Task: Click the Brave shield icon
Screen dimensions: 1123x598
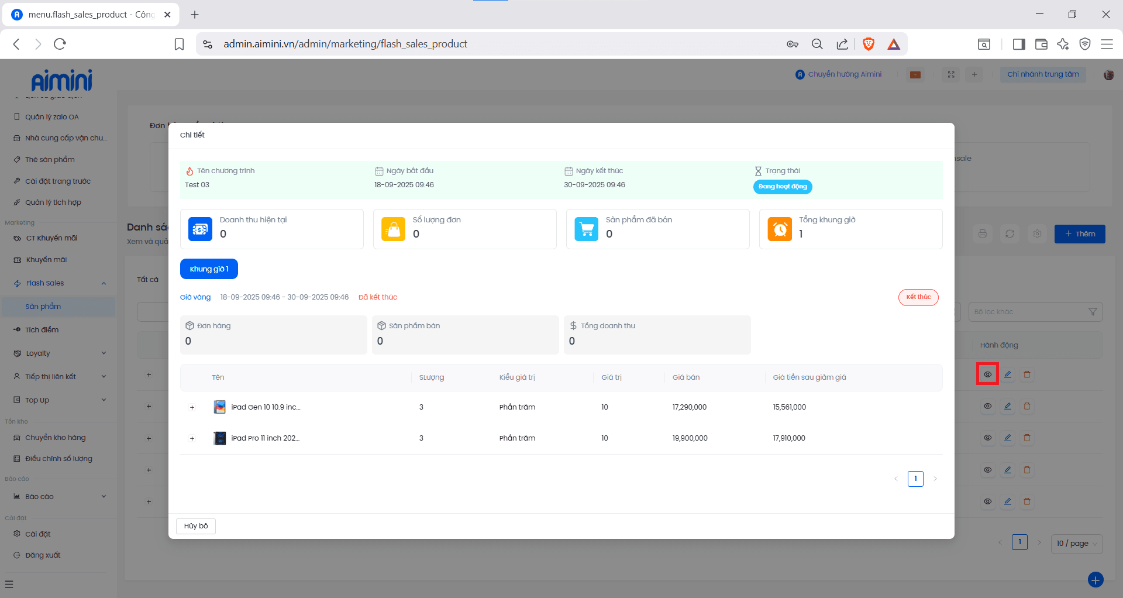Action: click(869, 44)
